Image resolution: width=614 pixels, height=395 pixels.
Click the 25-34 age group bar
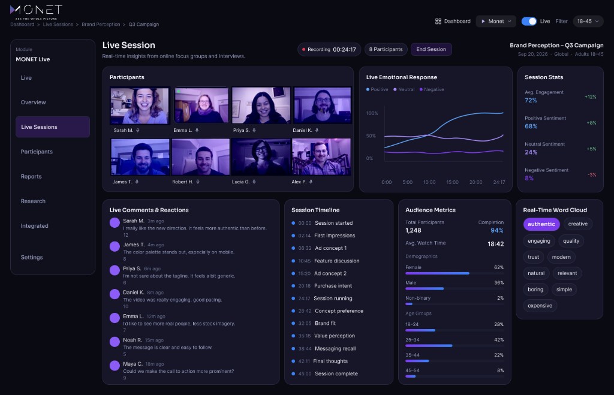(455, 346)
